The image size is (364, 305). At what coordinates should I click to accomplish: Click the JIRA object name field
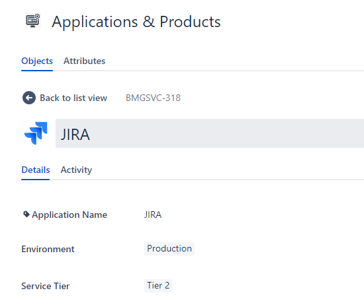[x=210, y=133]
